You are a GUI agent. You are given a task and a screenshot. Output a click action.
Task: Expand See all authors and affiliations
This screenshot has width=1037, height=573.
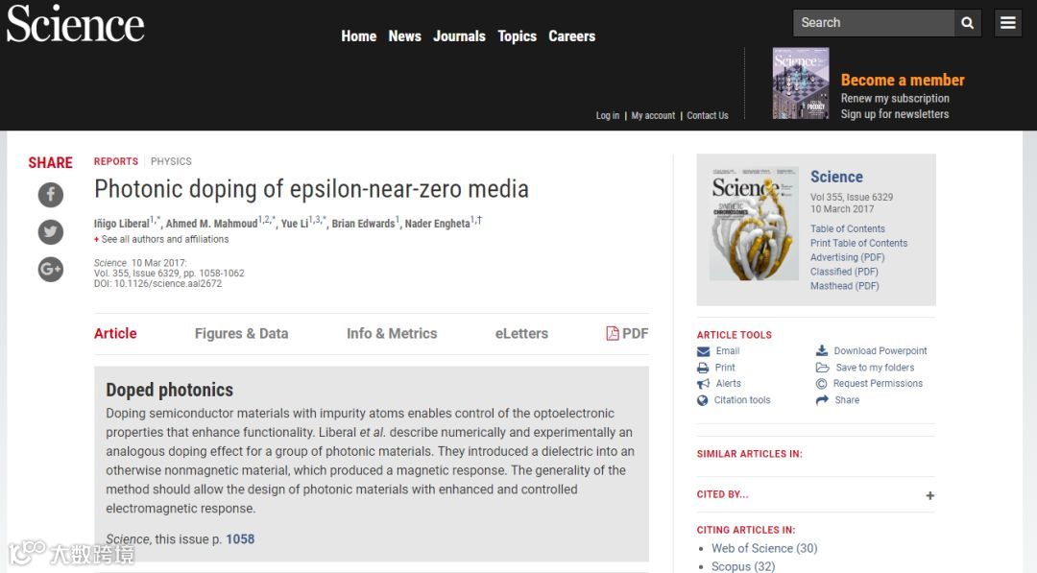161,239
